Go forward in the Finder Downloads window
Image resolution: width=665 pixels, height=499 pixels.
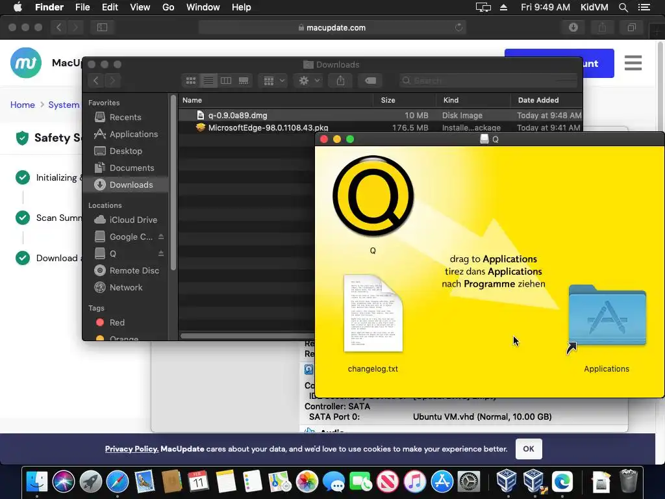(x=112, y=81)
